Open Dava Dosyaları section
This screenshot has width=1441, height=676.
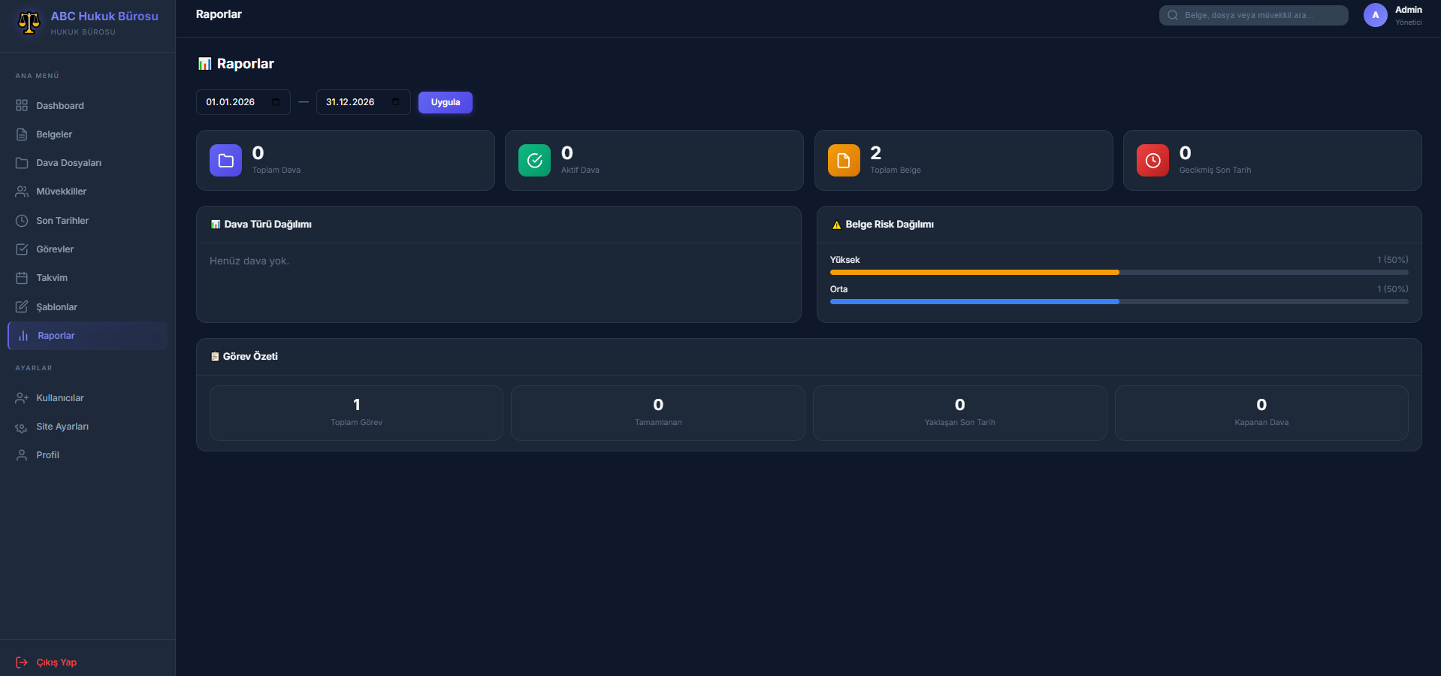click(87, 163)
